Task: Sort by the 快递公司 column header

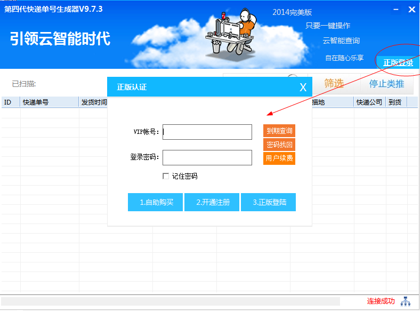Action: pyautogui.click(x=370, y=102)
